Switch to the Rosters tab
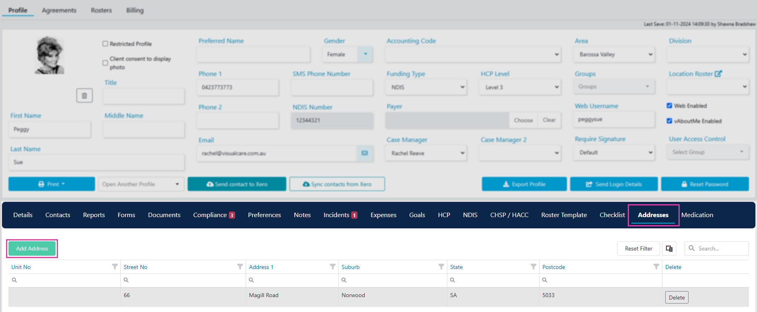Screen dimensions: 757x312 [101, 10]
